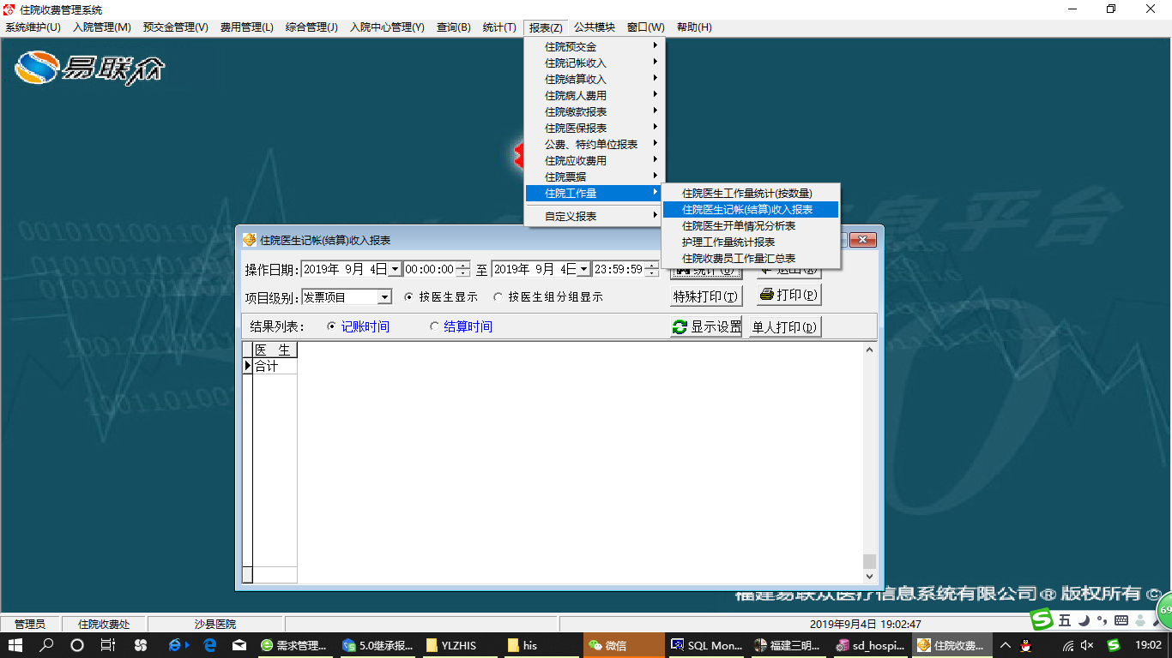Switch to the sd_hospi taskbar window

pos(872,645)
